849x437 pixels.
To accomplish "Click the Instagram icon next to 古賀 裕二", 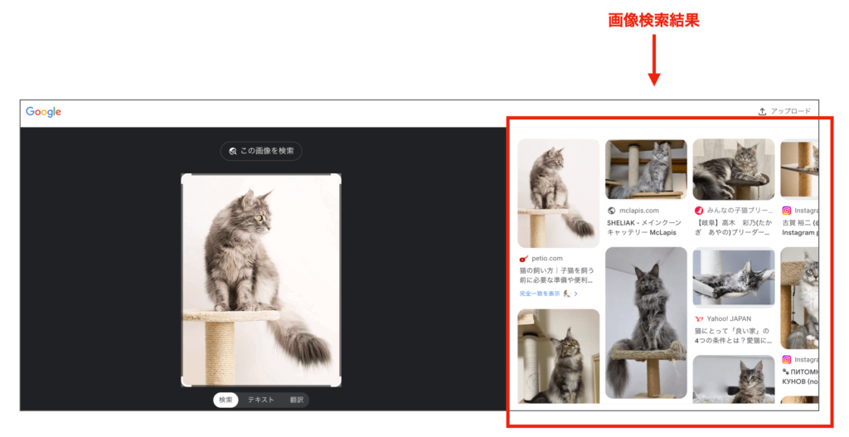I will pyautogui.click(x=786, y=211).
